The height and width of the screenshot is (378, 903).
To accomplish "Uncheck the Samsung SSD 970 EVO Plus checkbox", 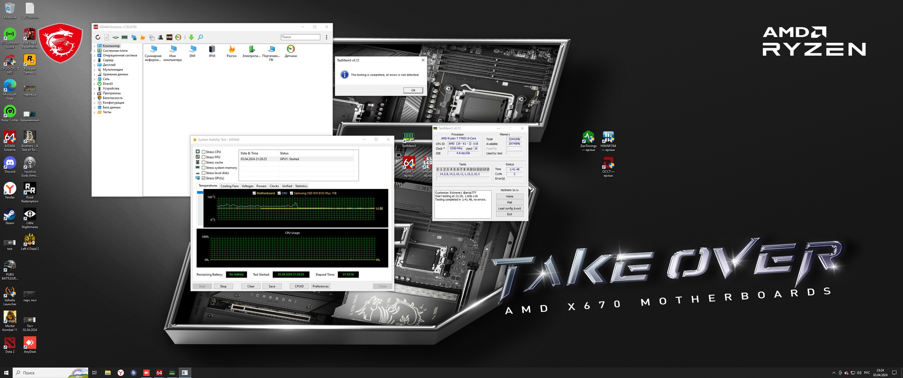I will pyautogui.click(x=291, y=193).
